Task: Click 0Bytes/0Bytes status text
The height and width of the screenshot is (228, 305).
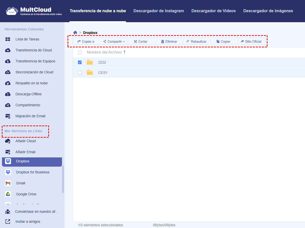Action: [164, 225]
